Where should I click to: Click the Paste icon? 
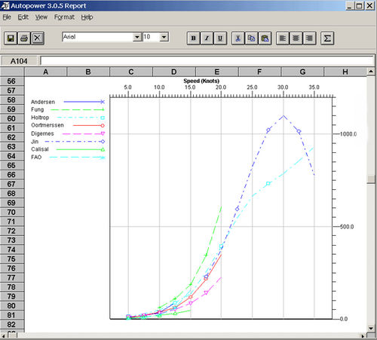coord(265,38)
